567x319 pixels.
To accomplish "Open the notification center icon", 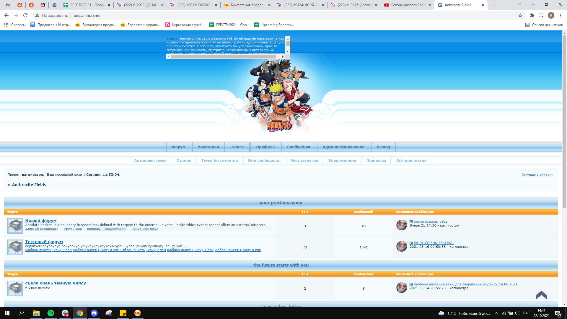I will point(558,313).
